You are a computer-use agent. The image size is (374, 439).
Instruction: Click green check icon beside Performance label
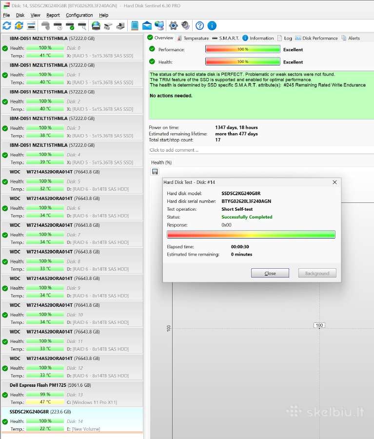point(152,49)
